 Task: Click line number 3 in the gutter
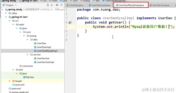tap(66, 18)
